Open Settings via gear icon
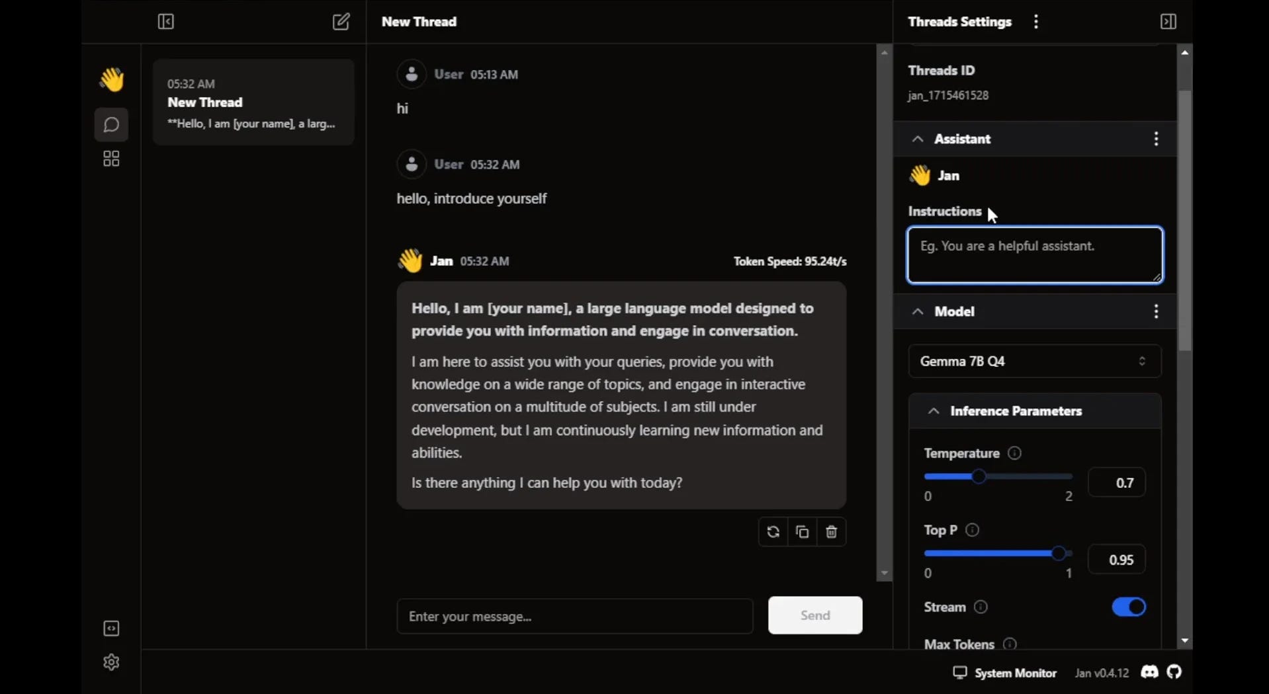The width and height of the screenshot is (1269, 694). pyautogui.click(x=110, y=662)
